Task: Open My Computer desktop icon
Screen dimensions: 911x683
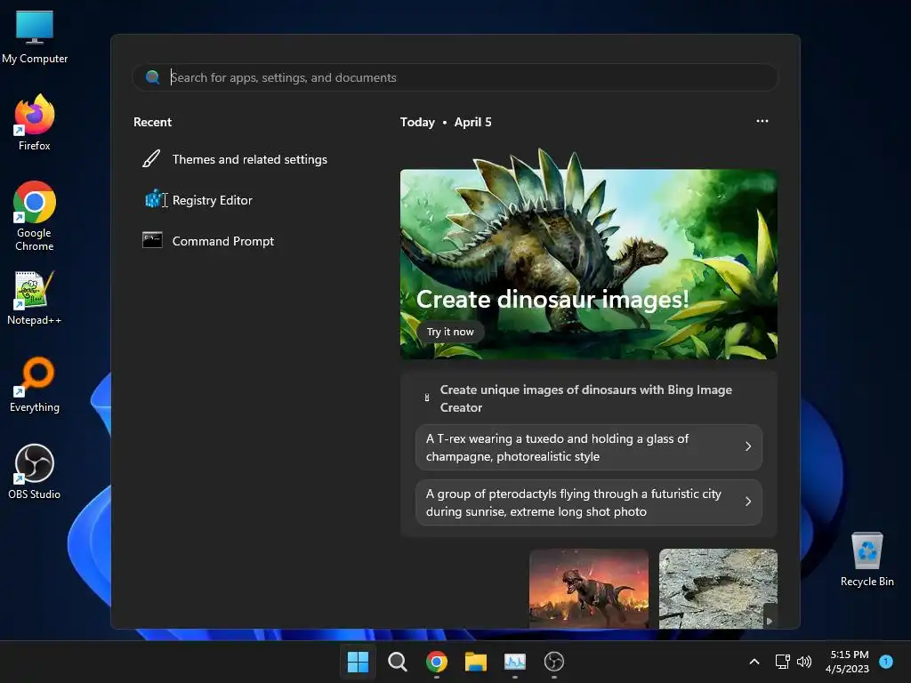Action: pyautogui.click(x=35, y=36)
